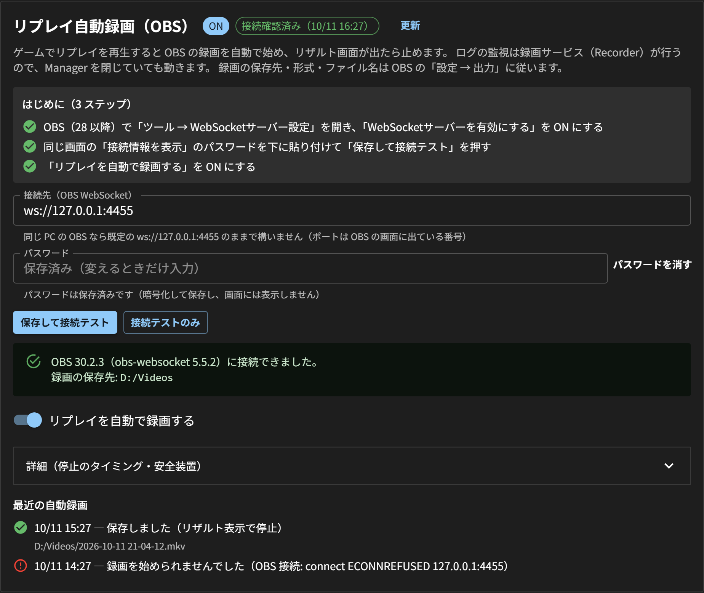Focus the 接続先 (OBS WebSocket) address field
This screenshot has height=593, width=704.
tap(352, 210)
